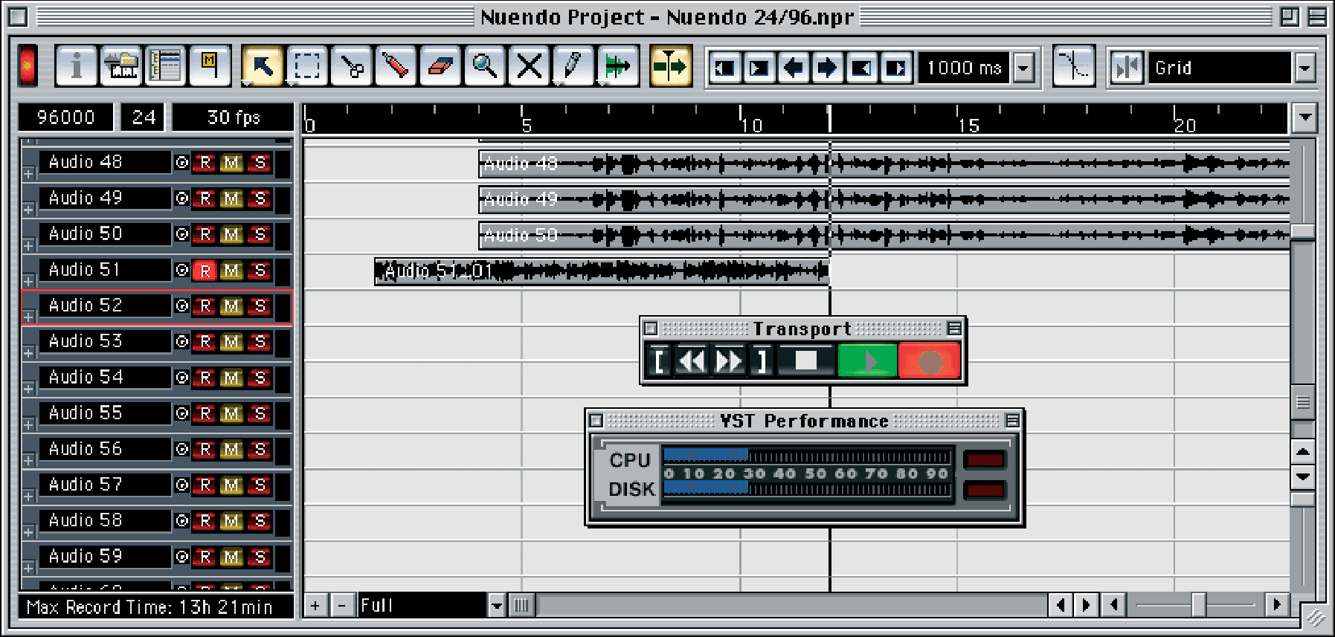Go to right locator in Transport
1335x637 pixels.
(762, 361)
